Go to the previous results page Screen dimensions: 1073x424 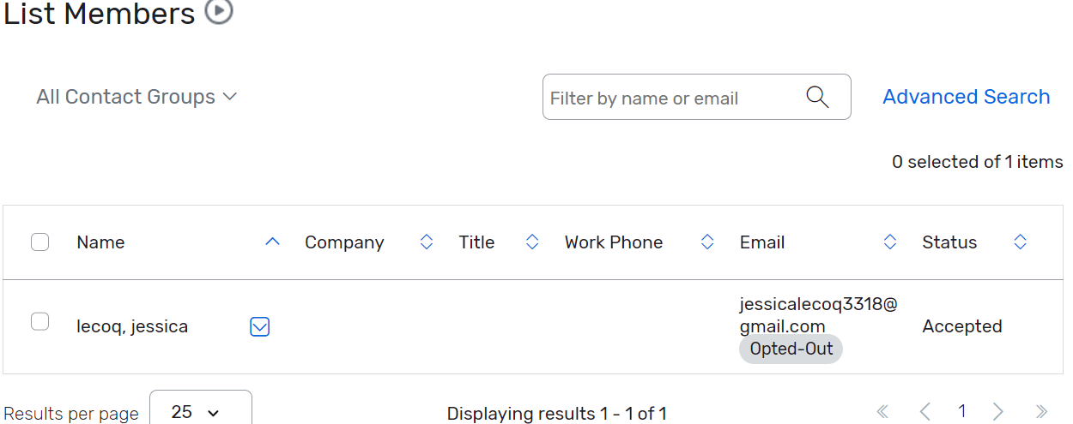point(924,412)
